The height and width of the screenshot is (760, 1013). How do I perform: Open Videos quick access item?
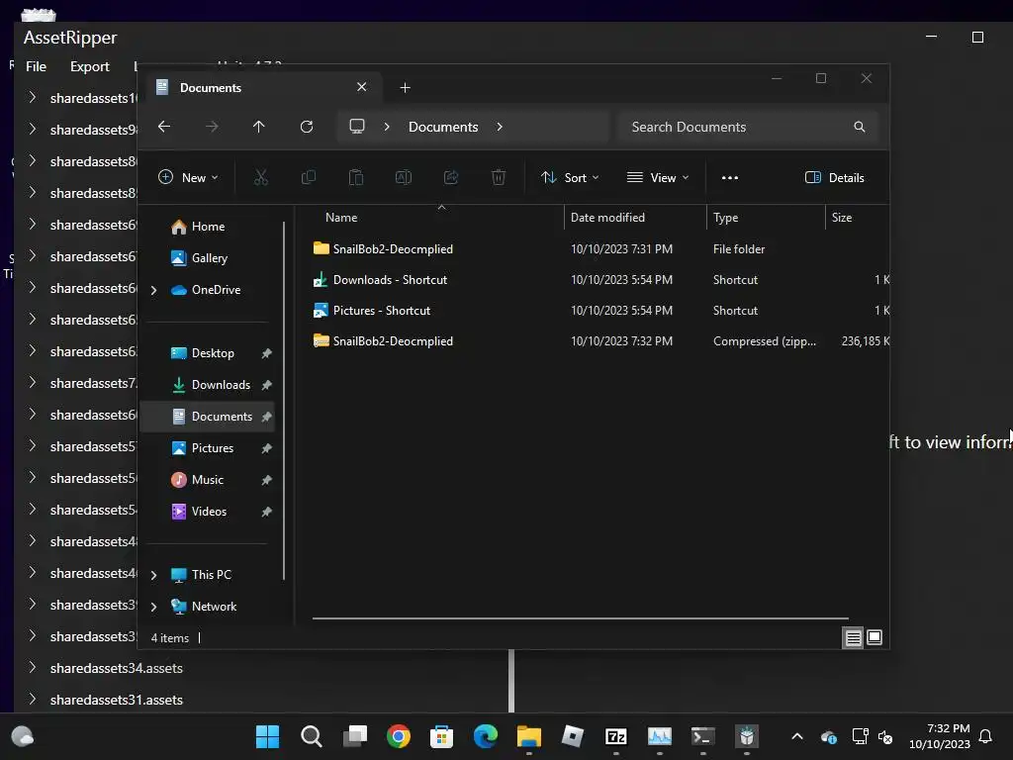(x=209, y=512)
